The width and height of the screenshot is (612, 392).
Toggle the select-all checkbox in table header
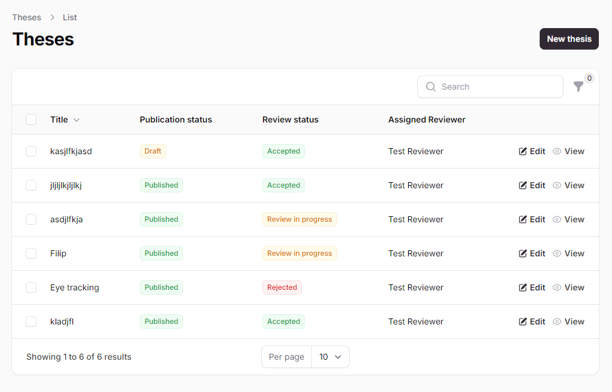click(x=31, y=120)
